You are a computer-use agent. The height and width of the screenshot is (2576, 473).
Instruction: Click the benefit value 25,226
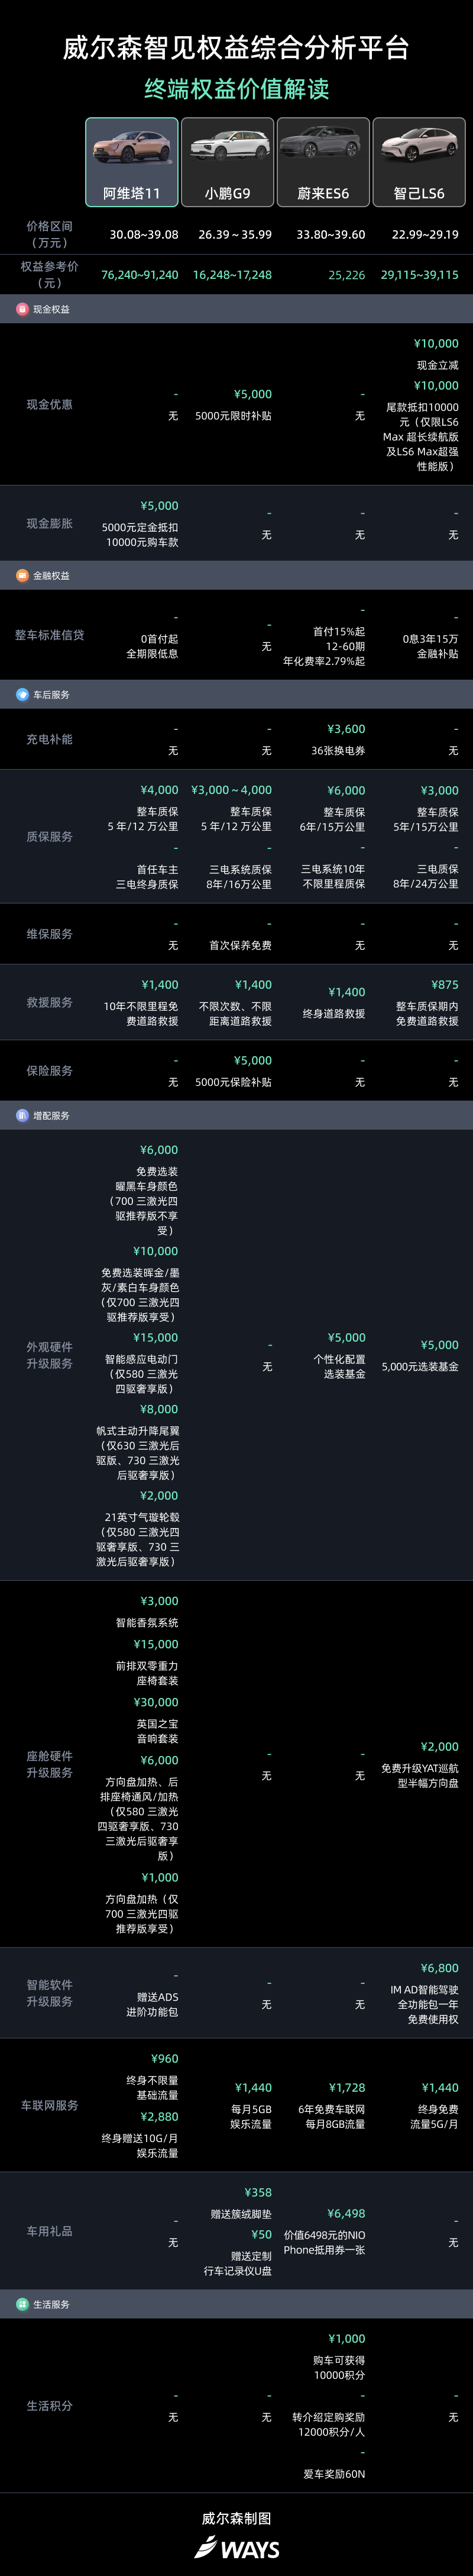(x=346, y=275)
